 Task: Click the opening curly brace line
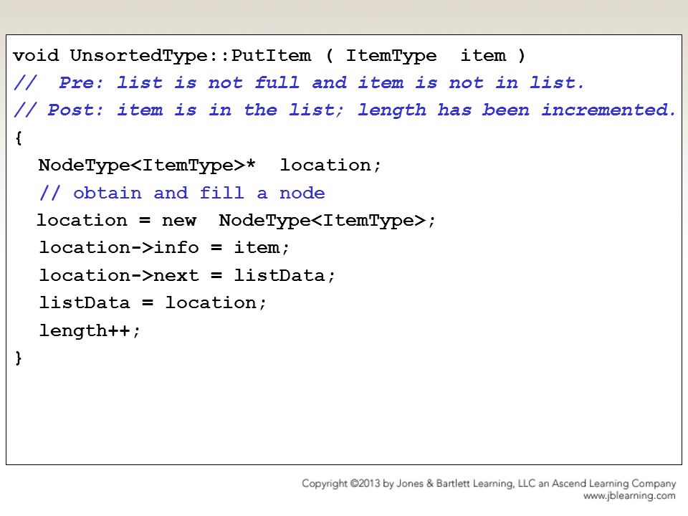(x=19, y=138)
